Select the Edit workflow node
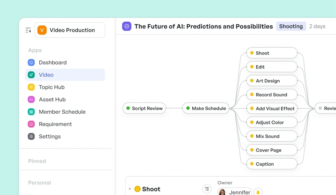 click(272, 67)
